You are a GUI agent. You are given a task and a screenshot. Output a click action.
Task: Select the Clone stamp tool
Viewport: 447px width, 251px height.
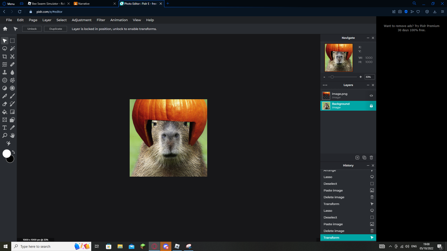(5, 72)
